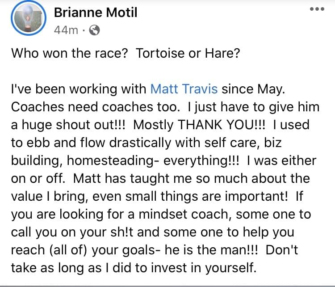
Task: Open Brianne Motil's profile via name
Action: [x=96, y=13]
